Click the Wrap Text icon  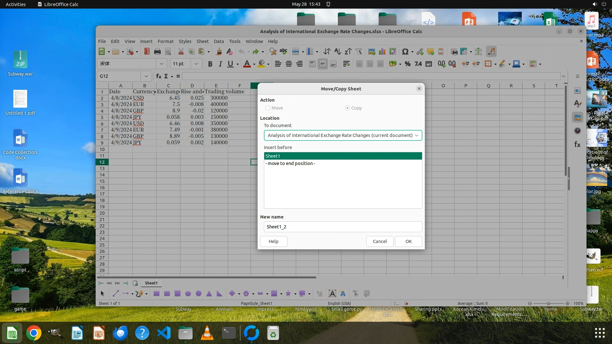346,64
